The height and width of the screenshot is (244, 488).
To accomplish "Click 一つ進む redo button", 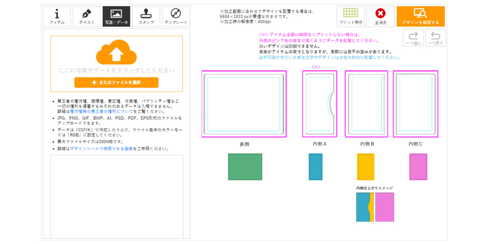I will pos(413,37).
